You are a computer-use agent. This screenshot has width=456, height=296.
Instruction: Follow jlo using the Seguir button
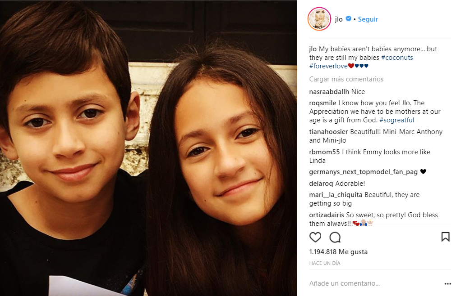point(368,19)
